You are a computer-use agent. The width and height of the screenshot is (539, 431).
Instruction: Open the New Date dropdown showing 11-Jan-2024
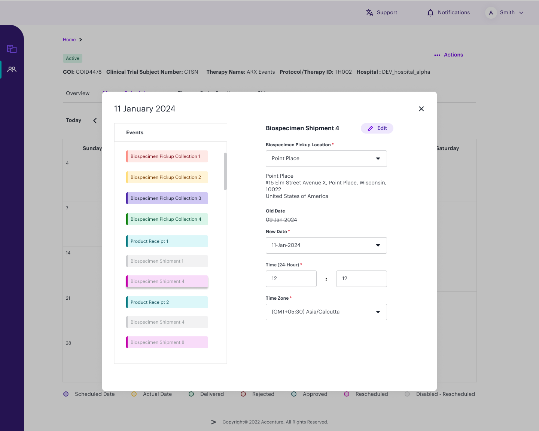pyautogui.click(x=378, y=245)
